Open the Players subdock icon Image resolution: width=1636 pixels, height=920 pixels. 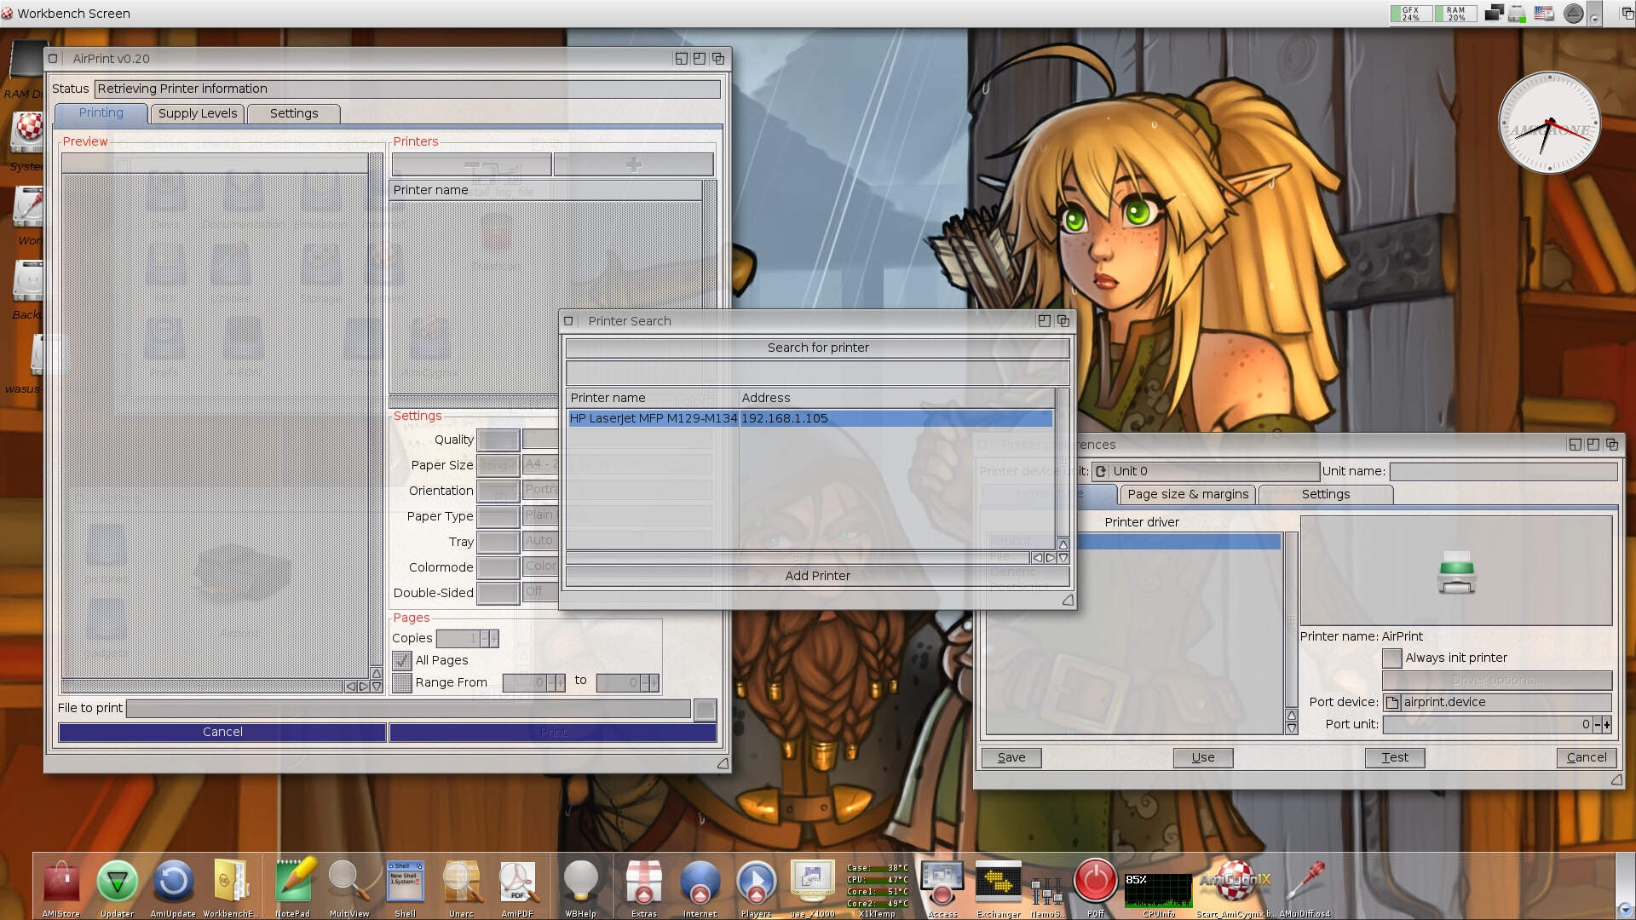756,883
